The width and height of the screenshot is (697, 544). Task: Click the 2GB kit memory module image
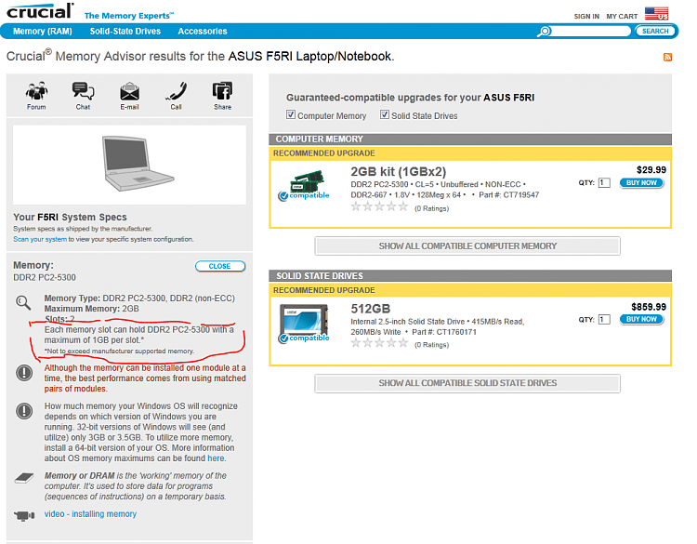tap(307, 181)
